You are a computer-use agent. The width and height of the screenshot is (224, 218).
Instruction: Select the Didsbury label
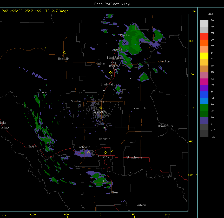click(x=100, y=112)
